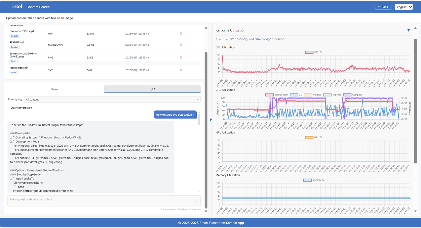421x228 pixels.
Task: Go back with the Back button
Action: point(383,7)
